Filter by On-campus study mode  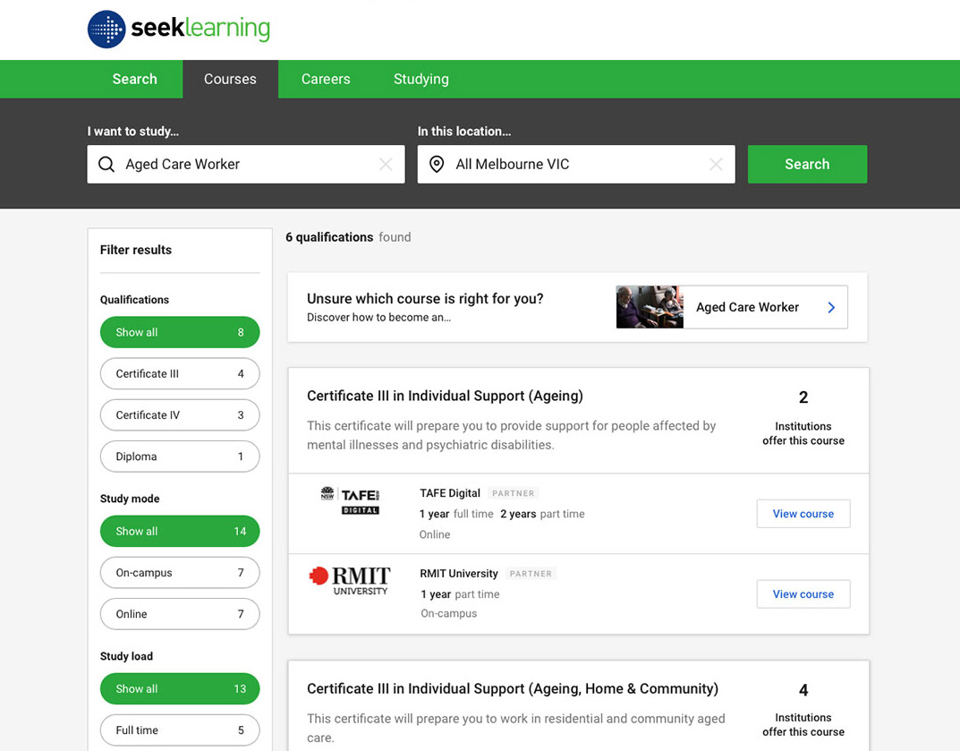coord(180,573)
